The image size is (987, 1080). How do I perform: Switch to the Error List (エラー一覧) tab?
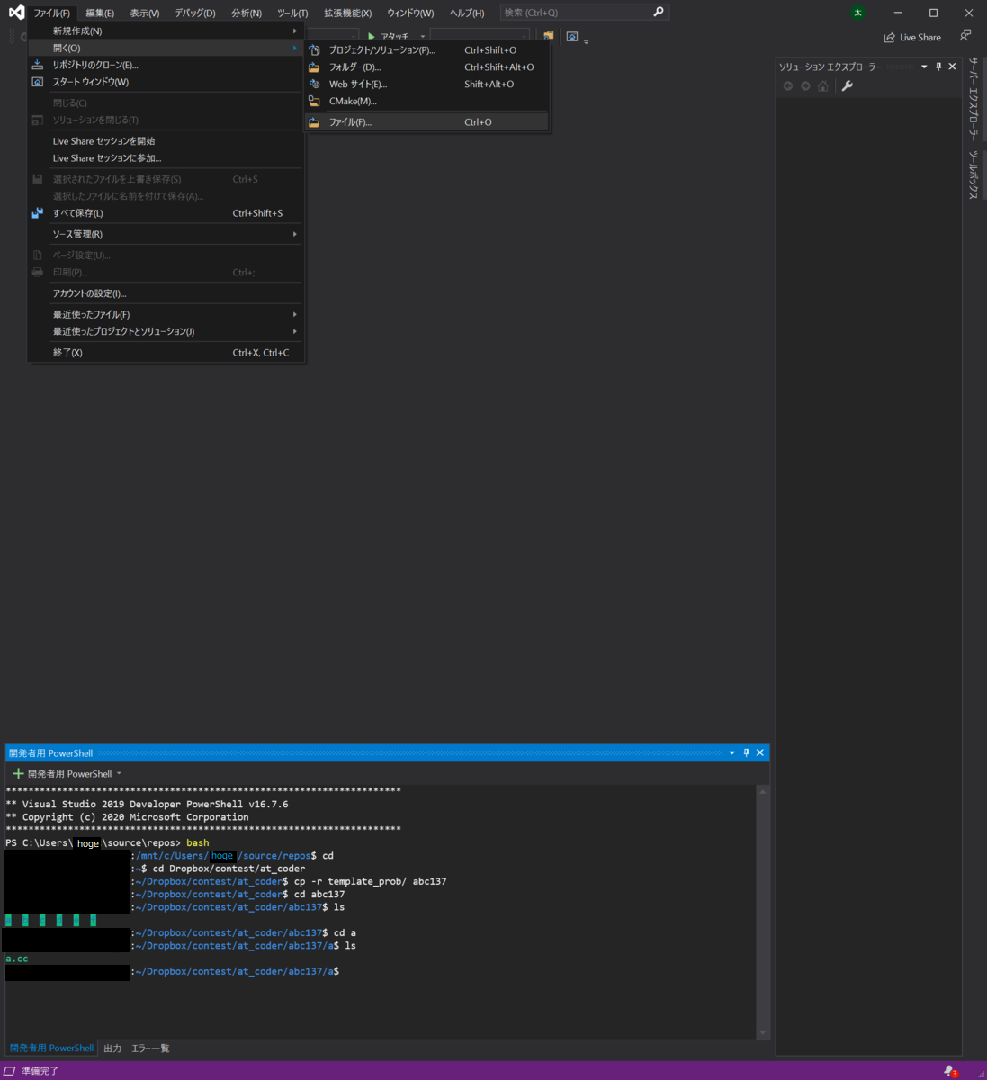[x=150, y=1048]
